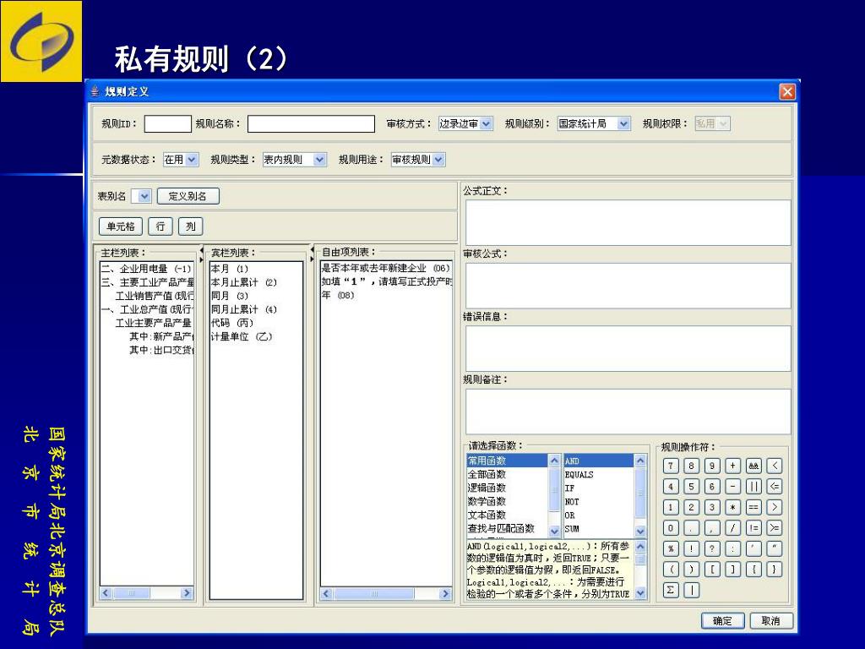Select the SUM function

point(599,529)
